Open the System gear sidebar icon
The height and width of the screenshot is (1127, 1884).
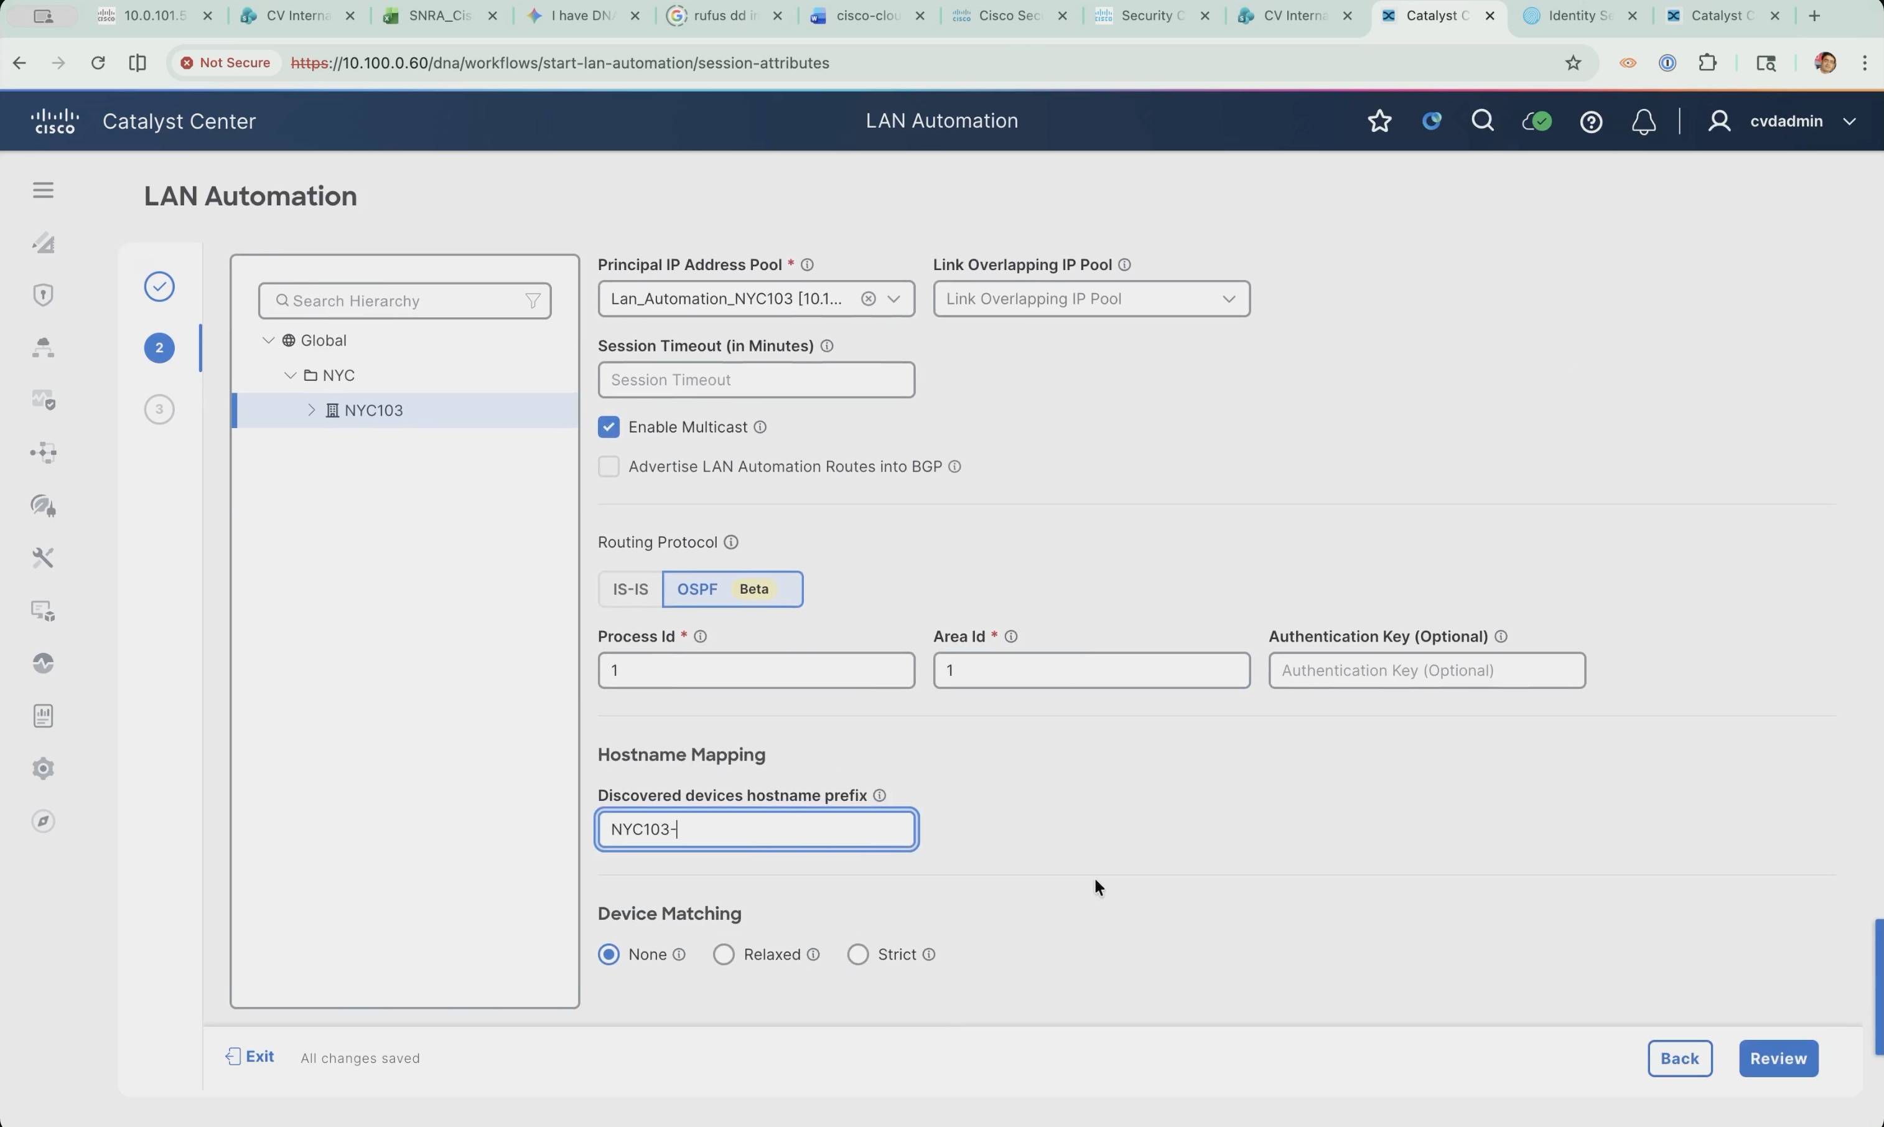tap(44, 769)
